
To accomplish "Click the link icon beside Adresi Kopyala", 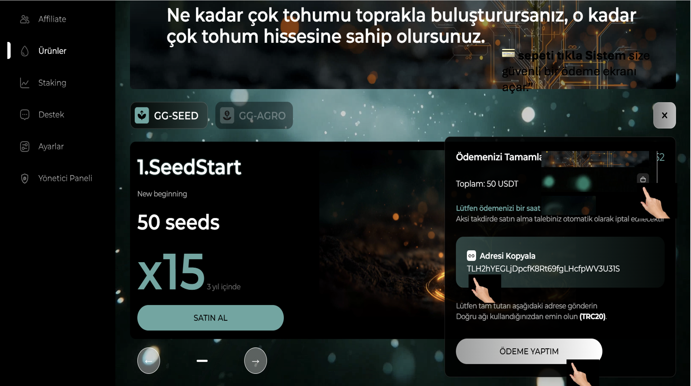I will tap(471, 255).
